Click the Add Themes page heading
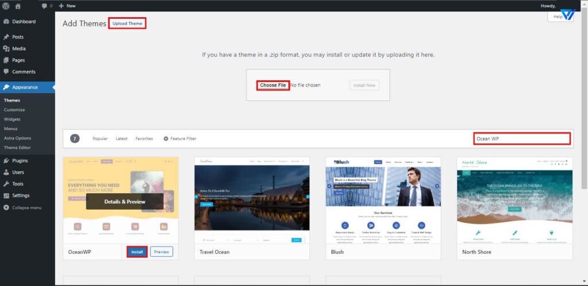The image size is (588, 286). click(x=84, y=23)
